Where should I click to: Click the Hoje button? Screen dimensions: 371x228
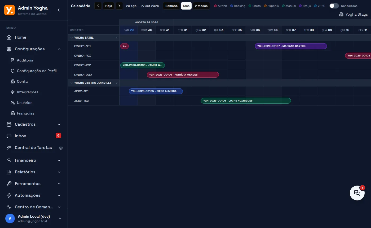pyautogui.click(x=109, y=6)
